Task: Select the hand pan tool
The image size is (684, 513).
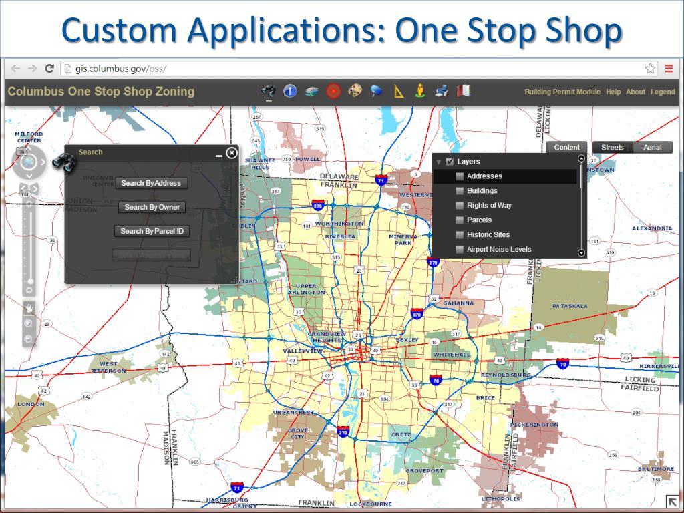Action: pos(29,307)
